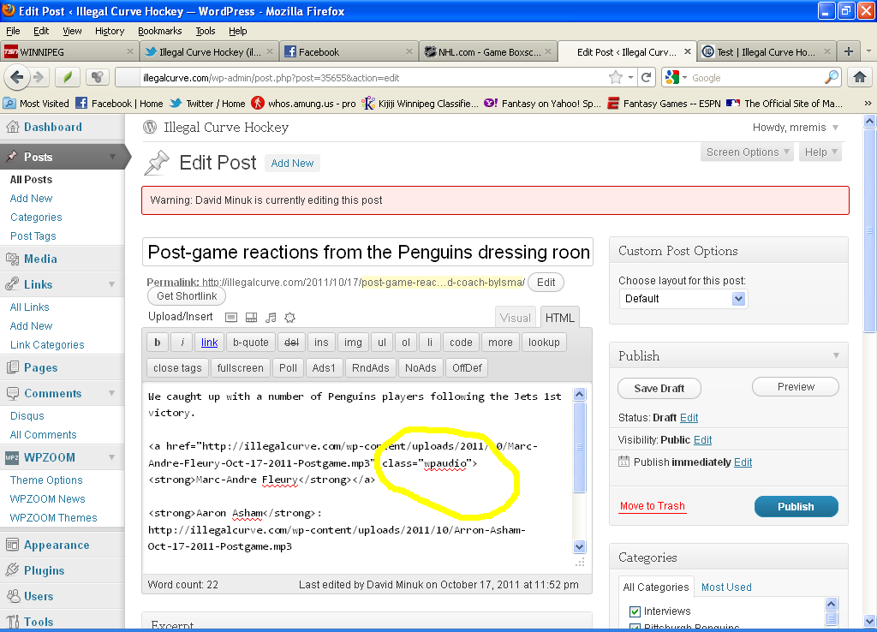Expand the Help dropdown
Viewport: 877px width, 632px height.
click(820, 152)
